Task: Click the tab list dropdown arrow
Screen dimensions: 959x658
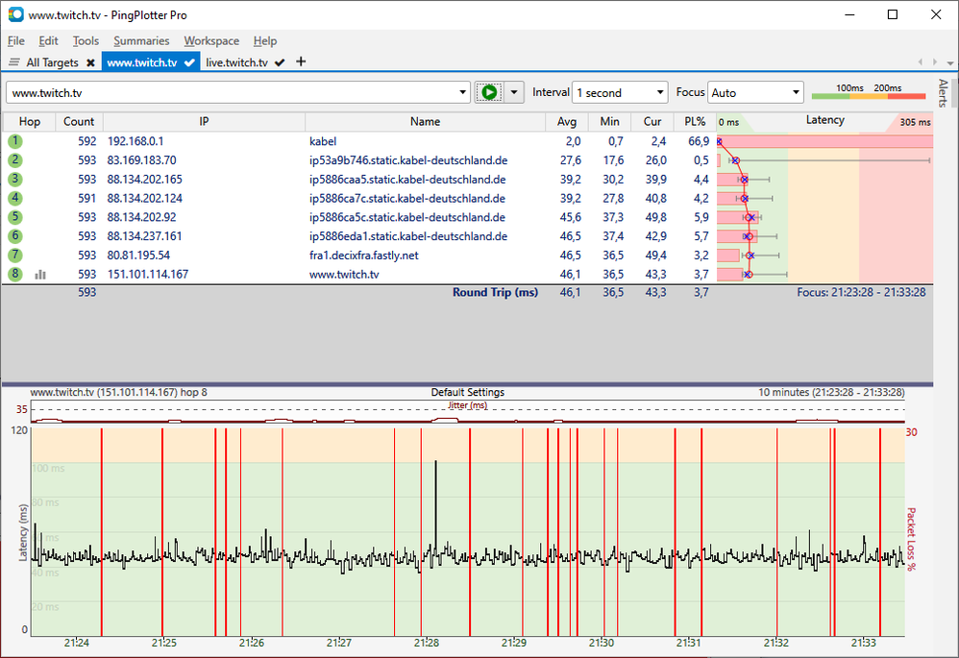Action: click(949, 62)
